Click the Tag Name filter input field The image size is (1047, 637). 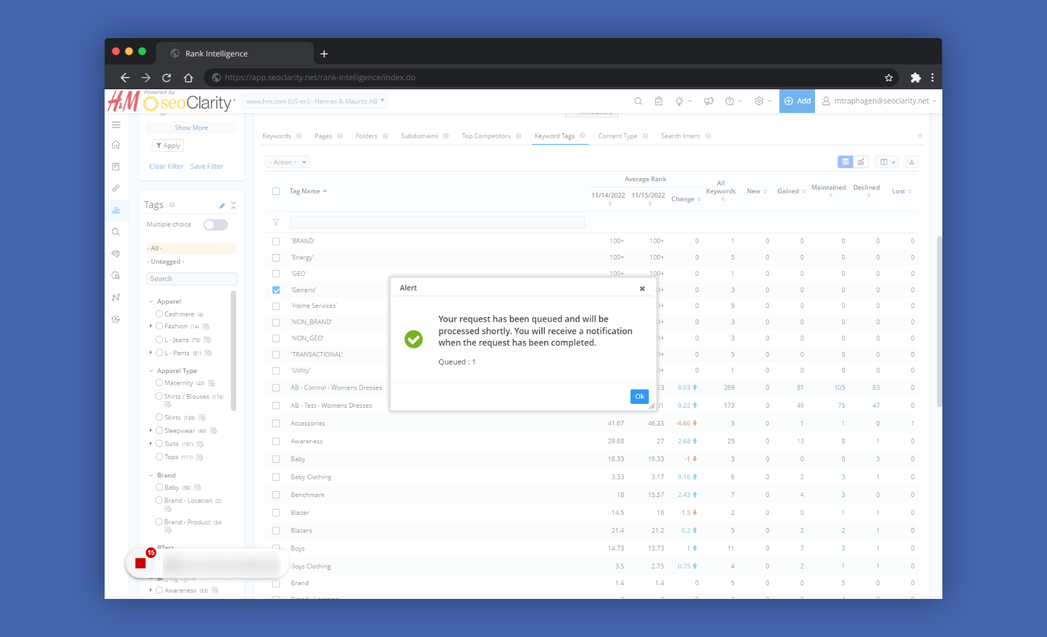point(437,223)
